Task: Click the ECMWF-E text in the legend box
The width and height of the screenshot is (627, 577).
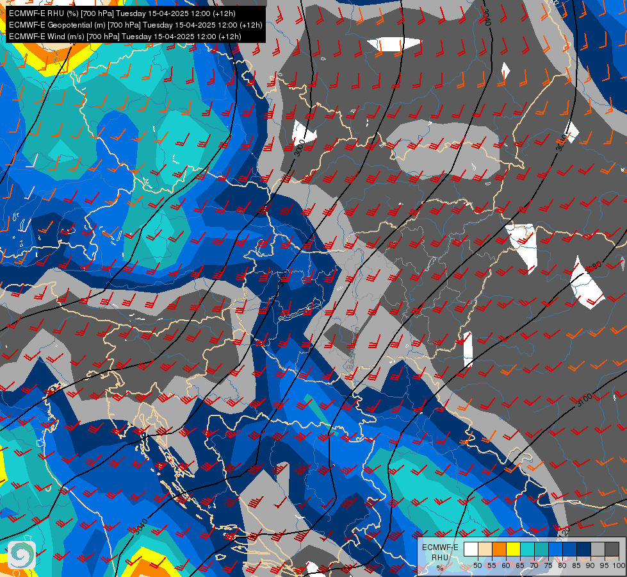Action: 440,548
